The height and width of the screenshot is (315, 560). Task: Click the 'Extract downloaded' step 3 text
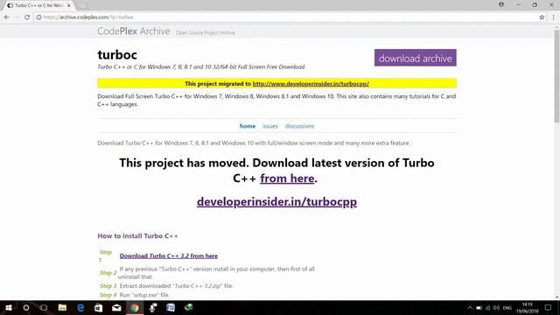click(176, 286)
